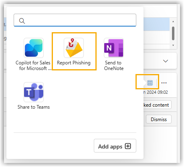
Task: Click the 2024 09:02 timestamp
Action: (x=156, y=92)
